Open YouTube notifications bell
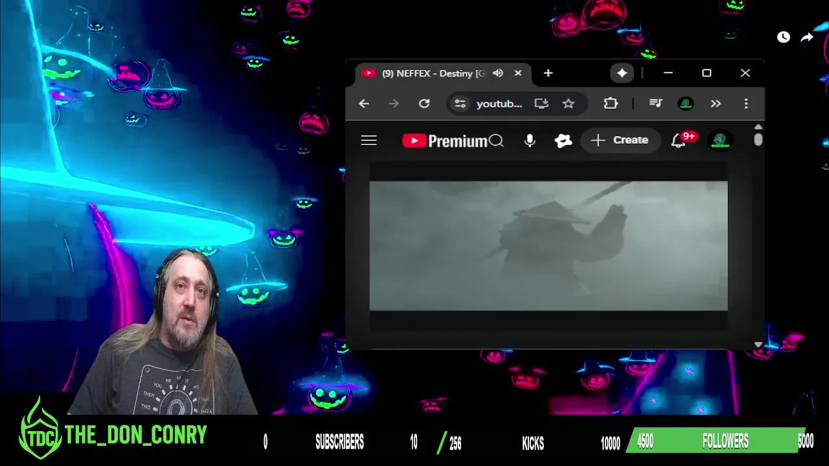This screenshot has height=466, width=829. pyautogui.click(x=678, y=140)
